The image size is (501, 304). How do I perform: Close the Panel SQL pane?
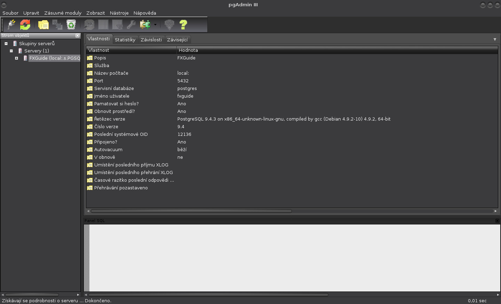coord(497,221)
